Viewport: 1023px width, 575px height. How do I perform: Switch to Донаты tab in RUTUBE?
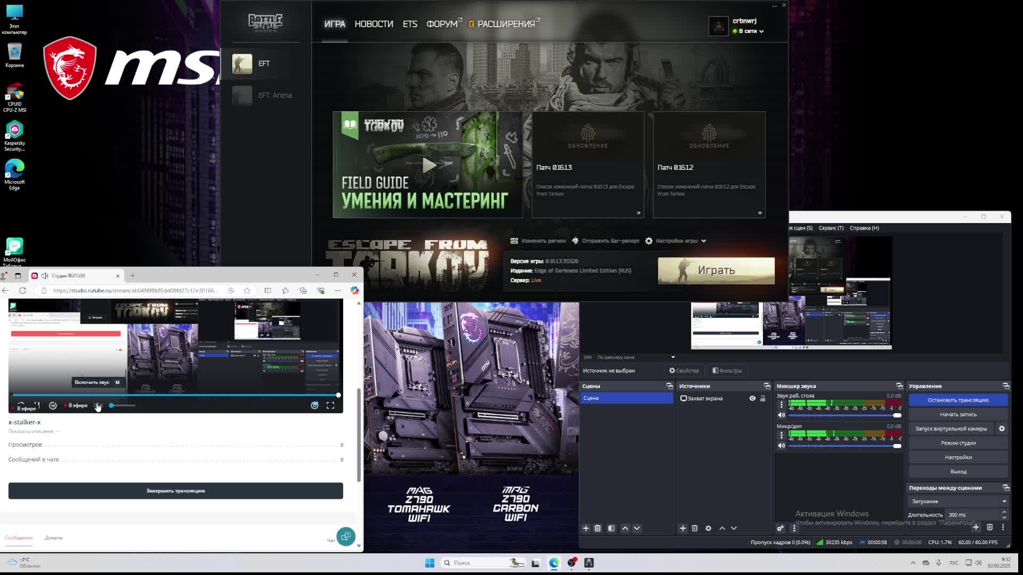[x=53, y=538]
